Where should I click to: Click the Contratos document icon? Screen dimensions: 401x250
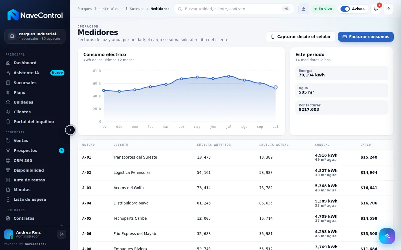[x=8, y=218]
